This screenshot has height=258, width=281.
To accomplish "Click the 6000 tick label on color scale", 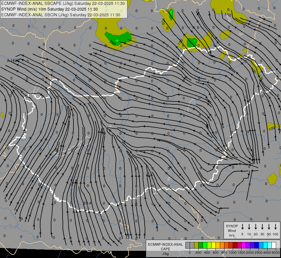I will (x=276, y=253).
